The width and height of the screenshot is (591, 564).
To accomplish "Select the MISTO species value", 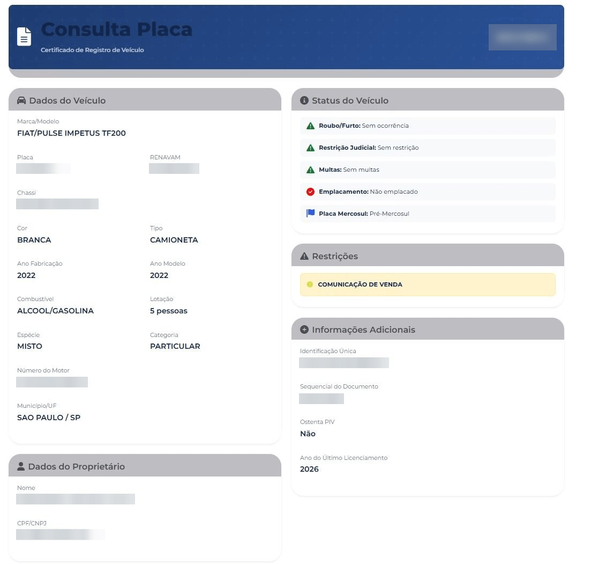I will click(30, 347).
